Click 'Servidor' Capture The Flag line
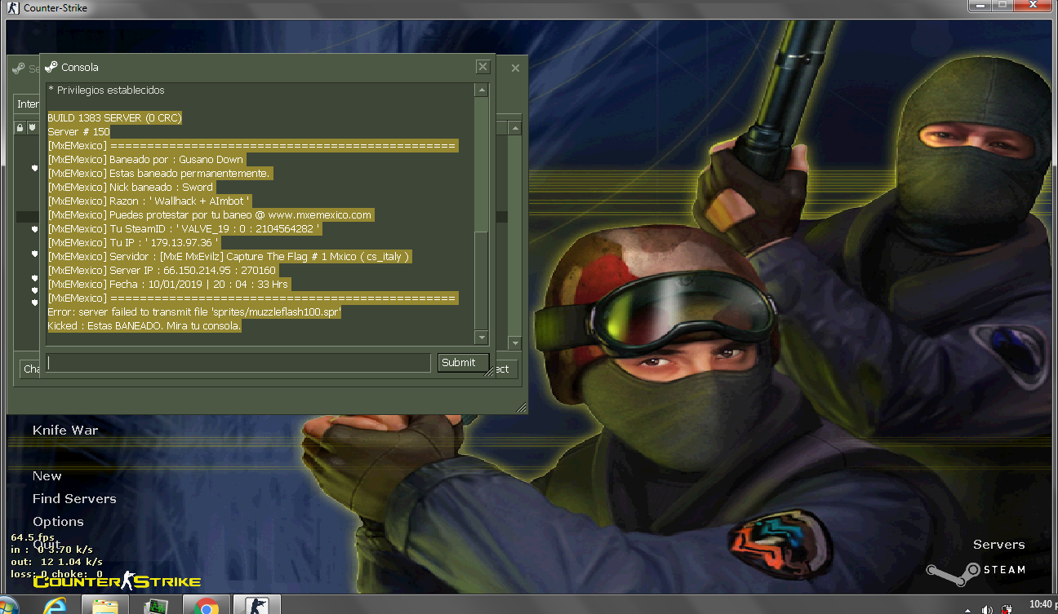The height and width of the screenshot is (614, 1058). 229,257
